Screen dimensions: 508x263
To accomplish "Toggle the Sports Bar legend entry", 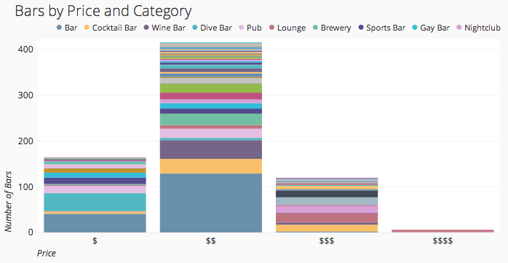I will tap(382, 28).
